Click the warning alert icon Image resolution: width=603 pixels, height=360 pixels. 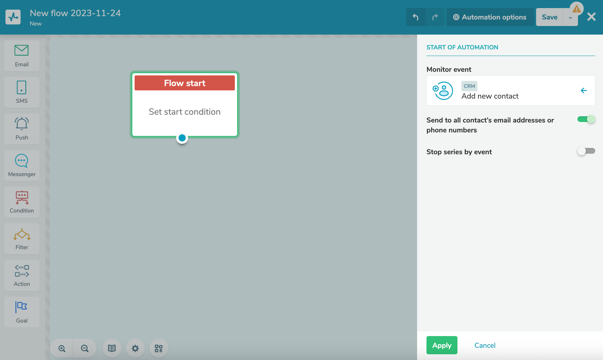tap(576, 9)
